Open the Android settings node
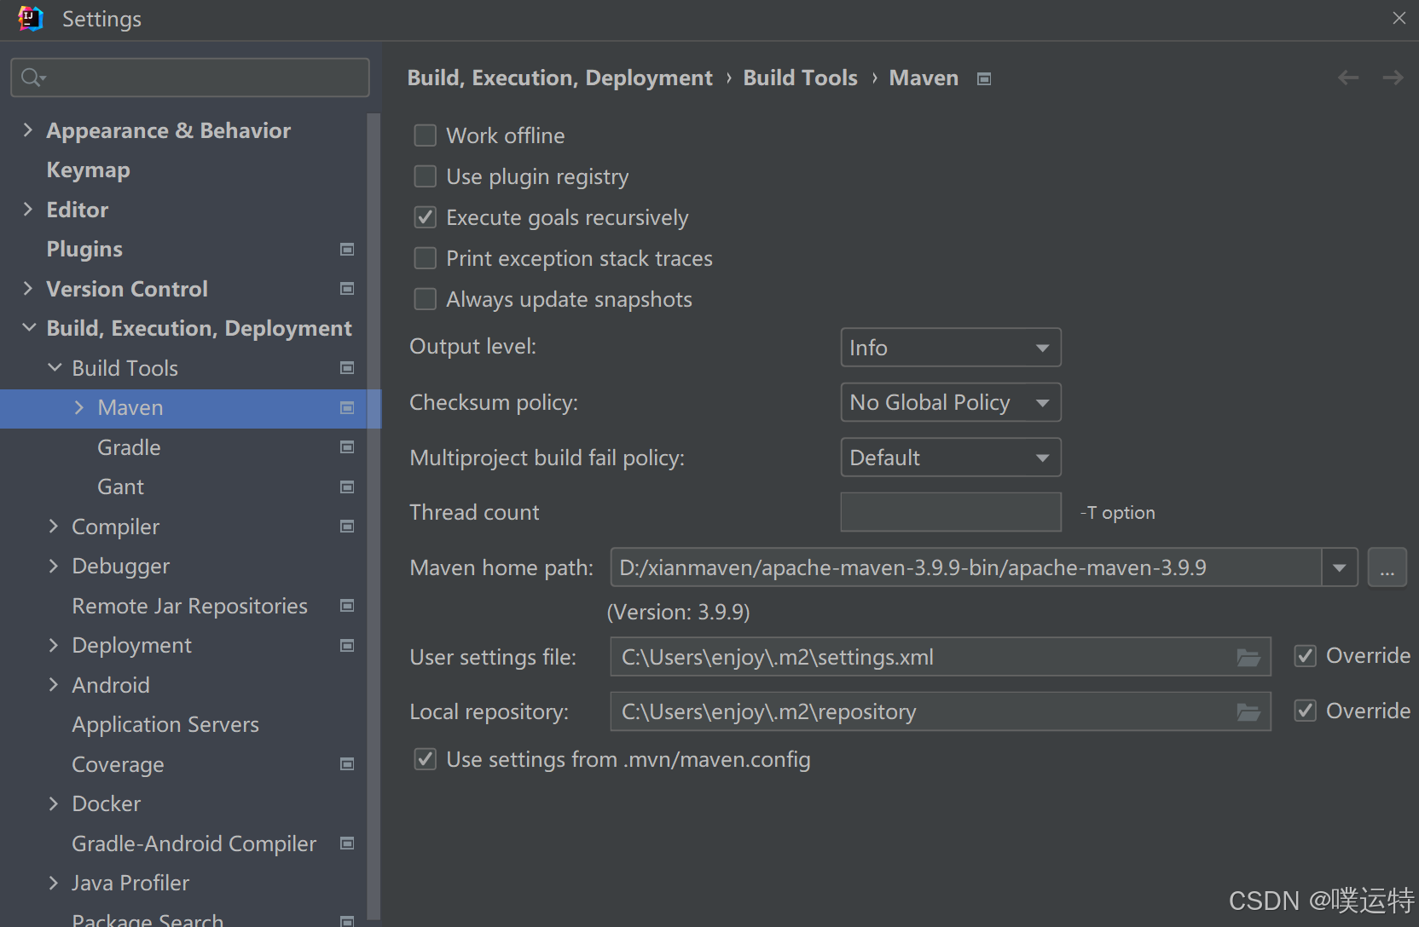The width and height of the screenshot is (1419, 927). (111, 685)
